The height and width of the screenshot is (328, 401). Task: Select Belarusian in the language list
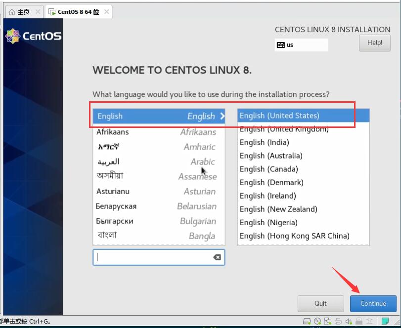point(159,206)
